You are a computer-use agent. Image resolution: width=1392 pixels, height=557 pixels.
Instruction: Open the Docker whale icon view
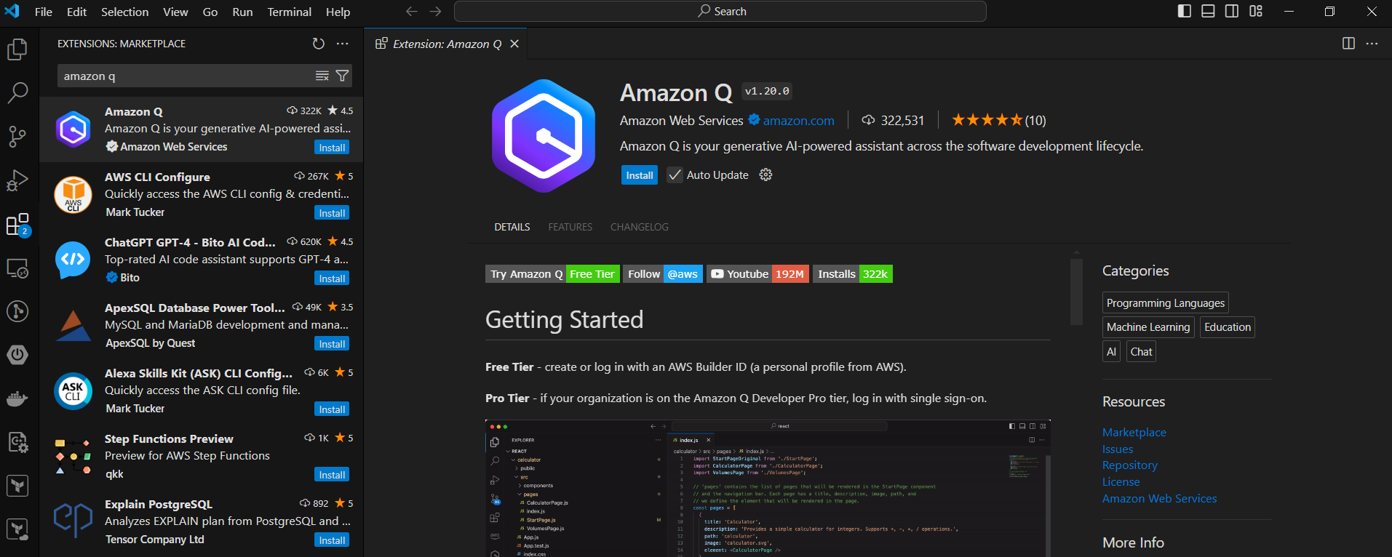[17, 398]
